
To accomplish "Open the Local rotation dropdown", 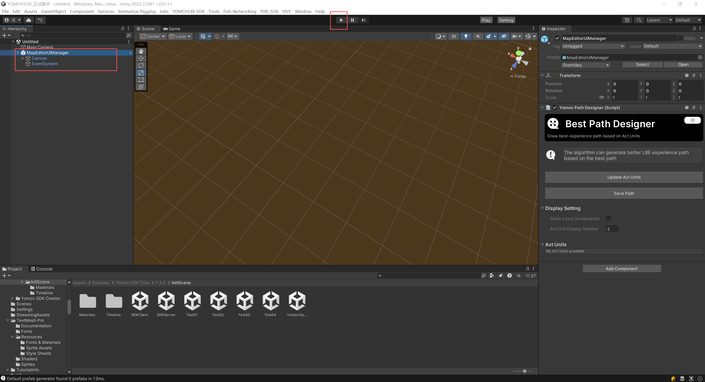I will (180, 36).
